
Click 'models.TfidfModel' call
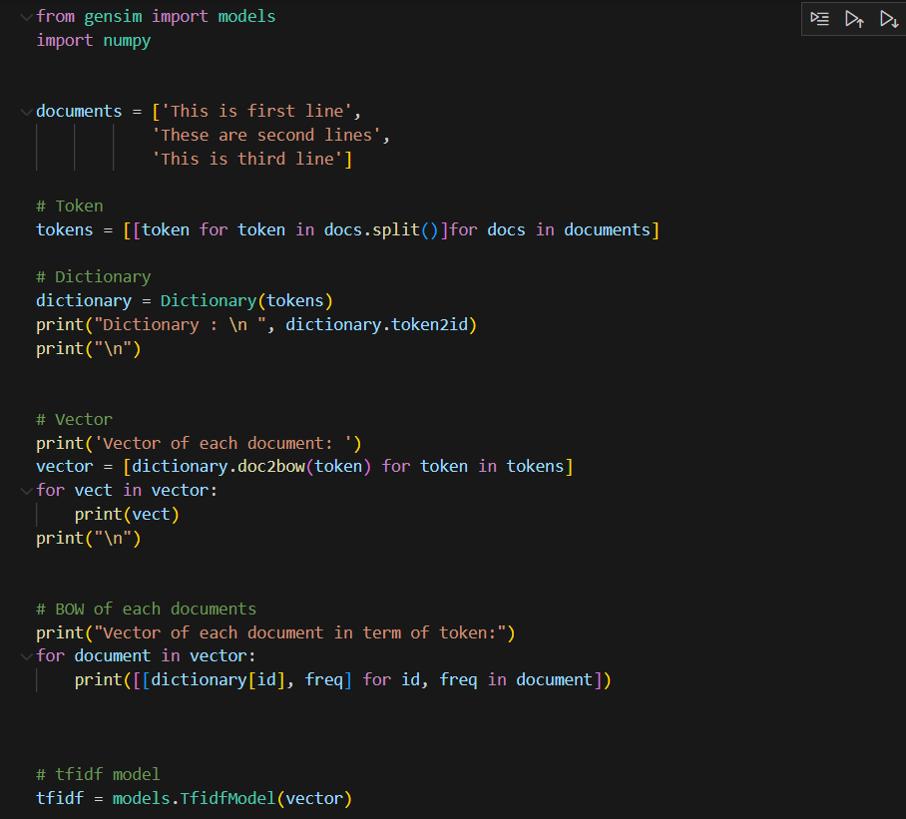[195, 798]
